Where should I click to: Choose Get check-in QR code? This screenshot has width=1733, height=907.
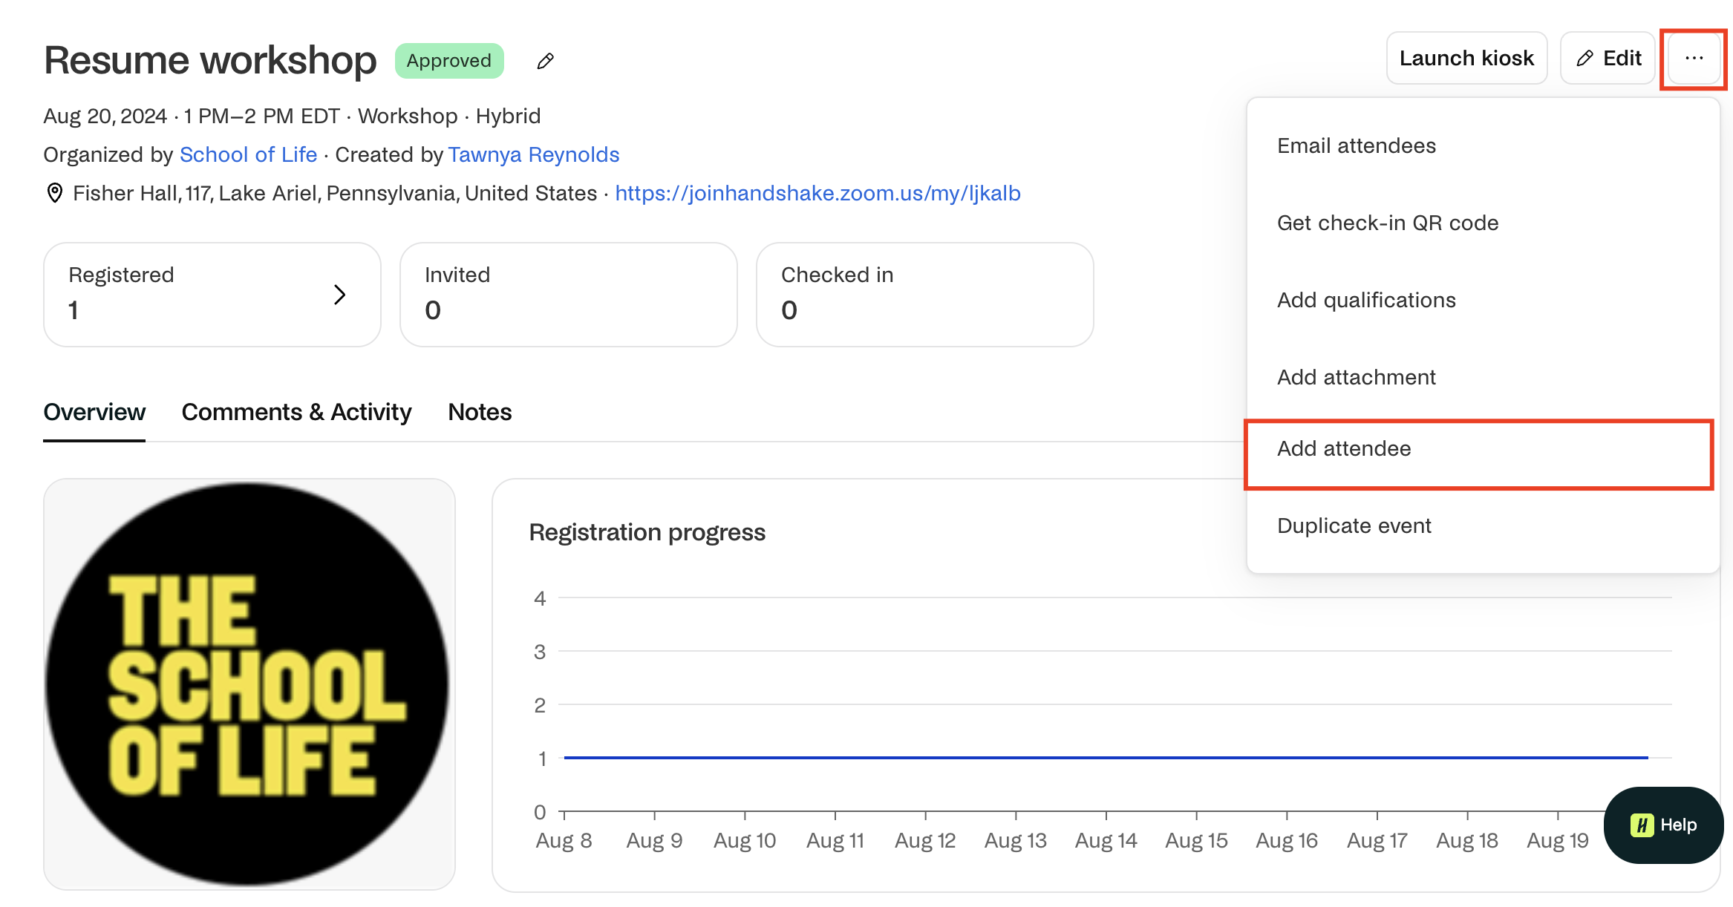[x=1483, y=223]
